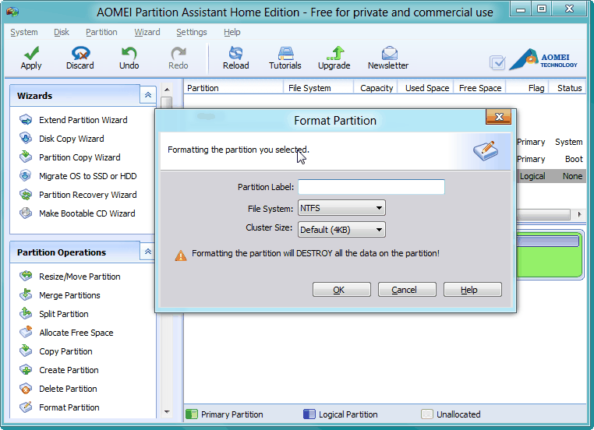The width and height of the screenshot is (594, 430).
Task: Choose Allocate Free Space operation
Action: click(x=76, y=333)
